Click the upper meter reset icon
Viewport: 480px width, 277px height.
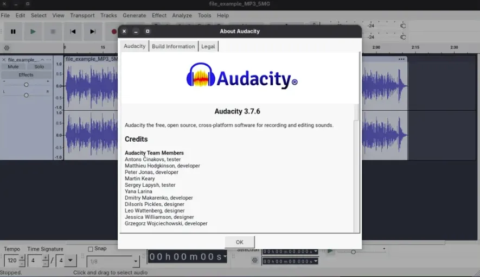point(403,26)
